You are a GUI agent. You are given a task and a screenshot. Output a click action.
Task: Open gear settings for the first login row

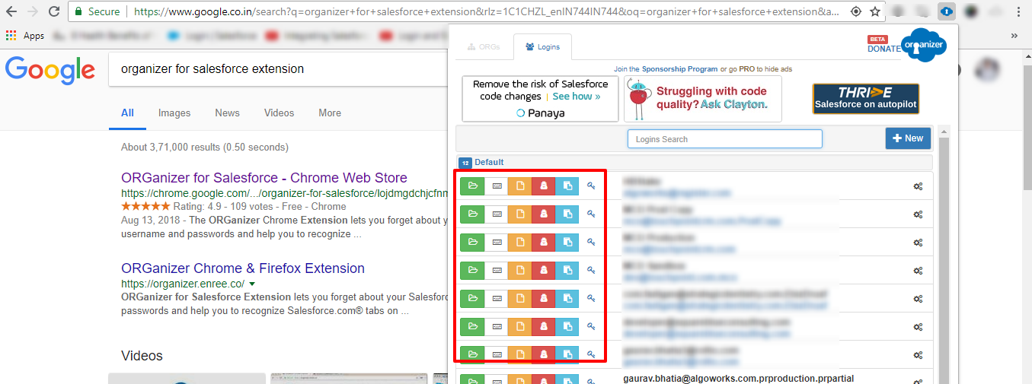919,186
